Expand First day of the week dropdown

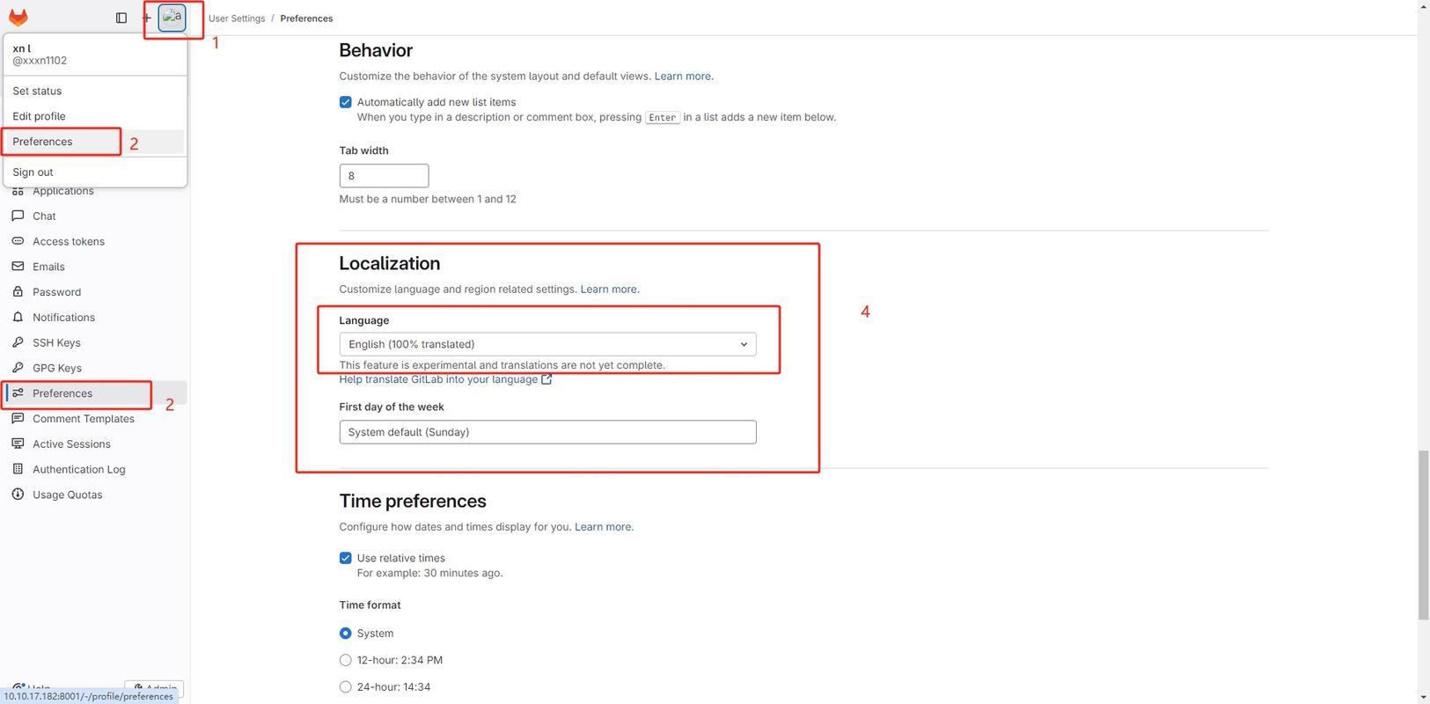tap(547, 432)
